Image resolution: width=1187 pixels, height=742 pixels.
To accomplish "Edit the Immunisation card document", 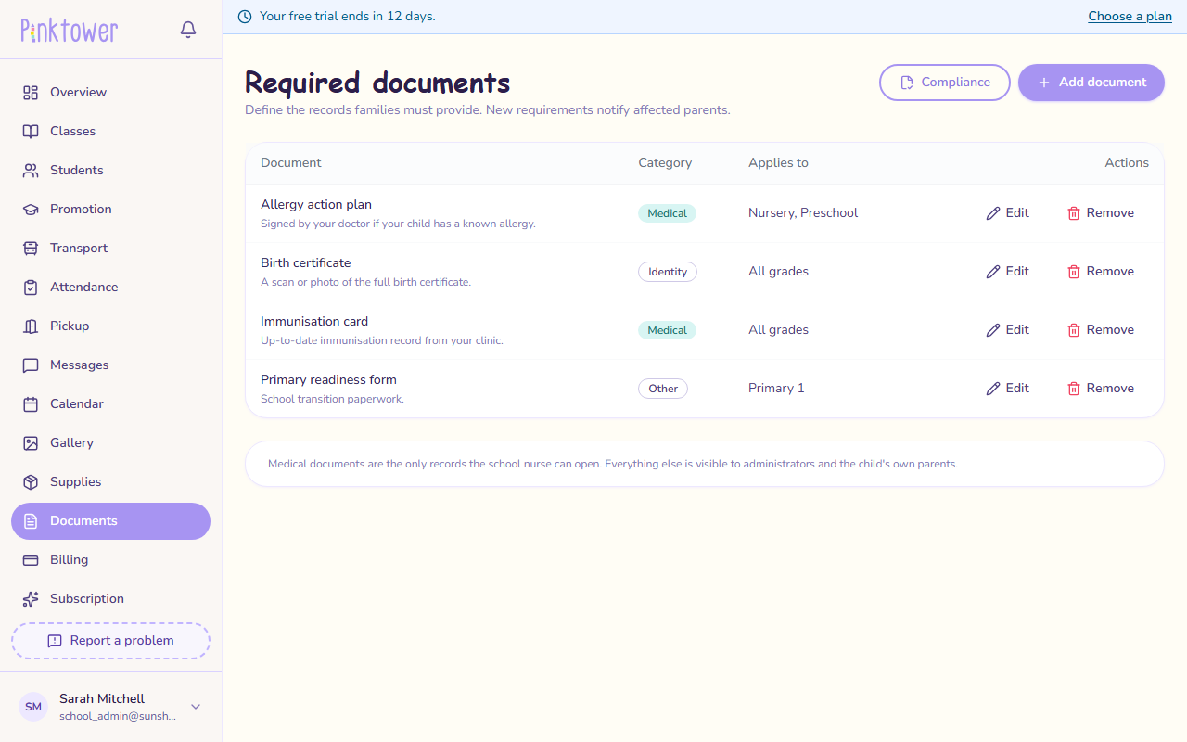I will (1007, 330).
